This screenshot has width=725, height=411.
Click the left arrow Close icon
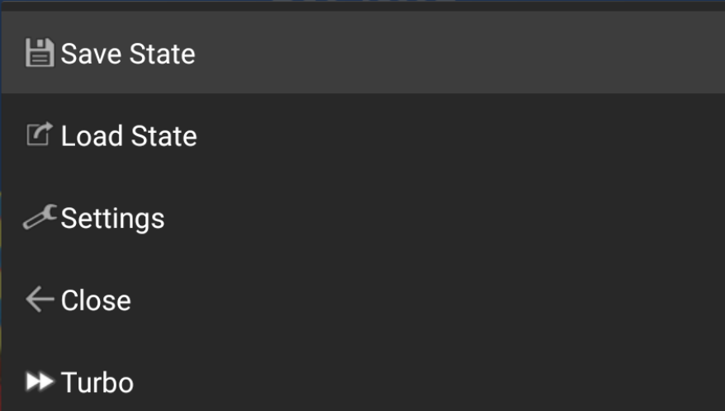(40, 299)
